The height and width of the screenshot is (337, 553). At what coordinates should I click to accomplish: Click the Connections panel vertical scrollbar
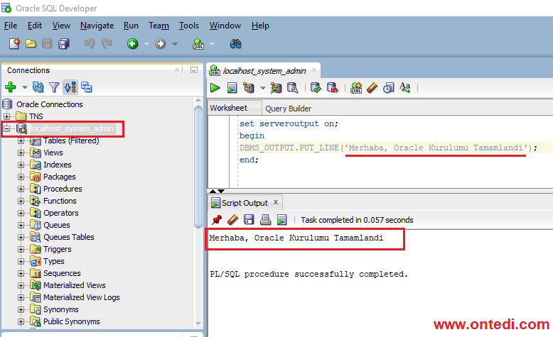[x=198, y=165]
